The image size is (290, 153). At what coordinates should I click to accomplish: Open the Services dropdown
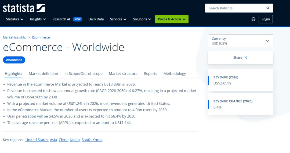click(x=118, y=19)
